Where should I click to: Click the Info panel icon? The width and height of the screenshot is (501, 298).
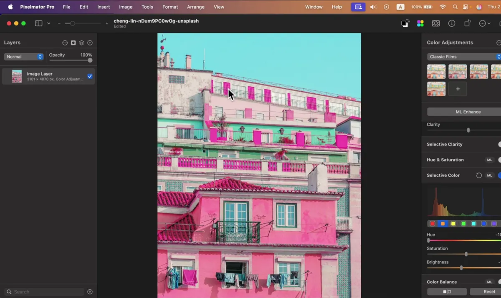pyautogui.click(x=452, y=23)
